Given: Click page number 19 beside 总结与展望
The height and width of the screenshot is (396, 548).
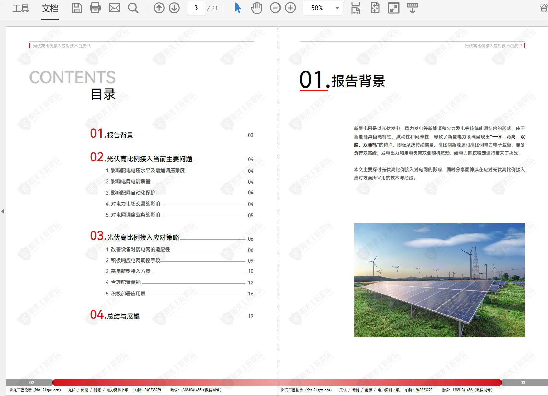Looking at the screenshot, I should tap(251, 316).
